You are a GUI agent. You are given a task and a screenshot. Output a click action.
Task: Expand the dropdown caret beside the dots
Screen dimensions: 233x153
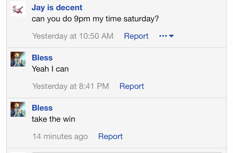pyautogui.click(x=171, y=36)
